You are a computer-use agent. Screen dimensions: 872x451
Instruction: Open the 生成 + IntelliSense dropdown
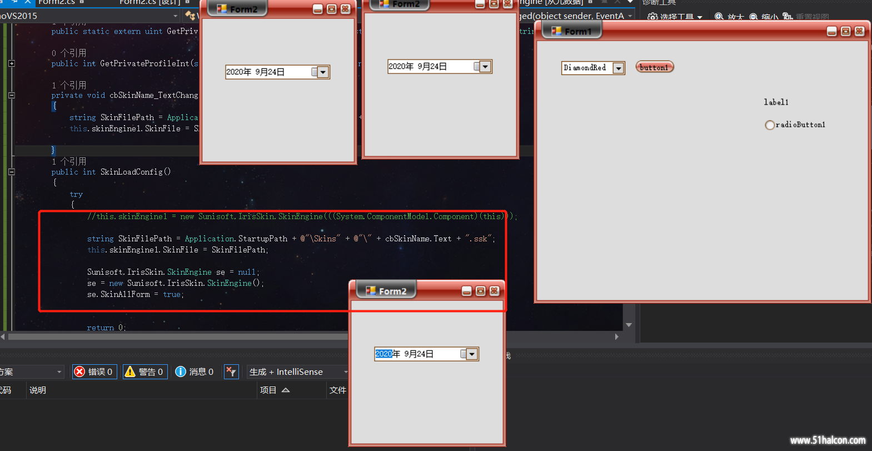298,371
